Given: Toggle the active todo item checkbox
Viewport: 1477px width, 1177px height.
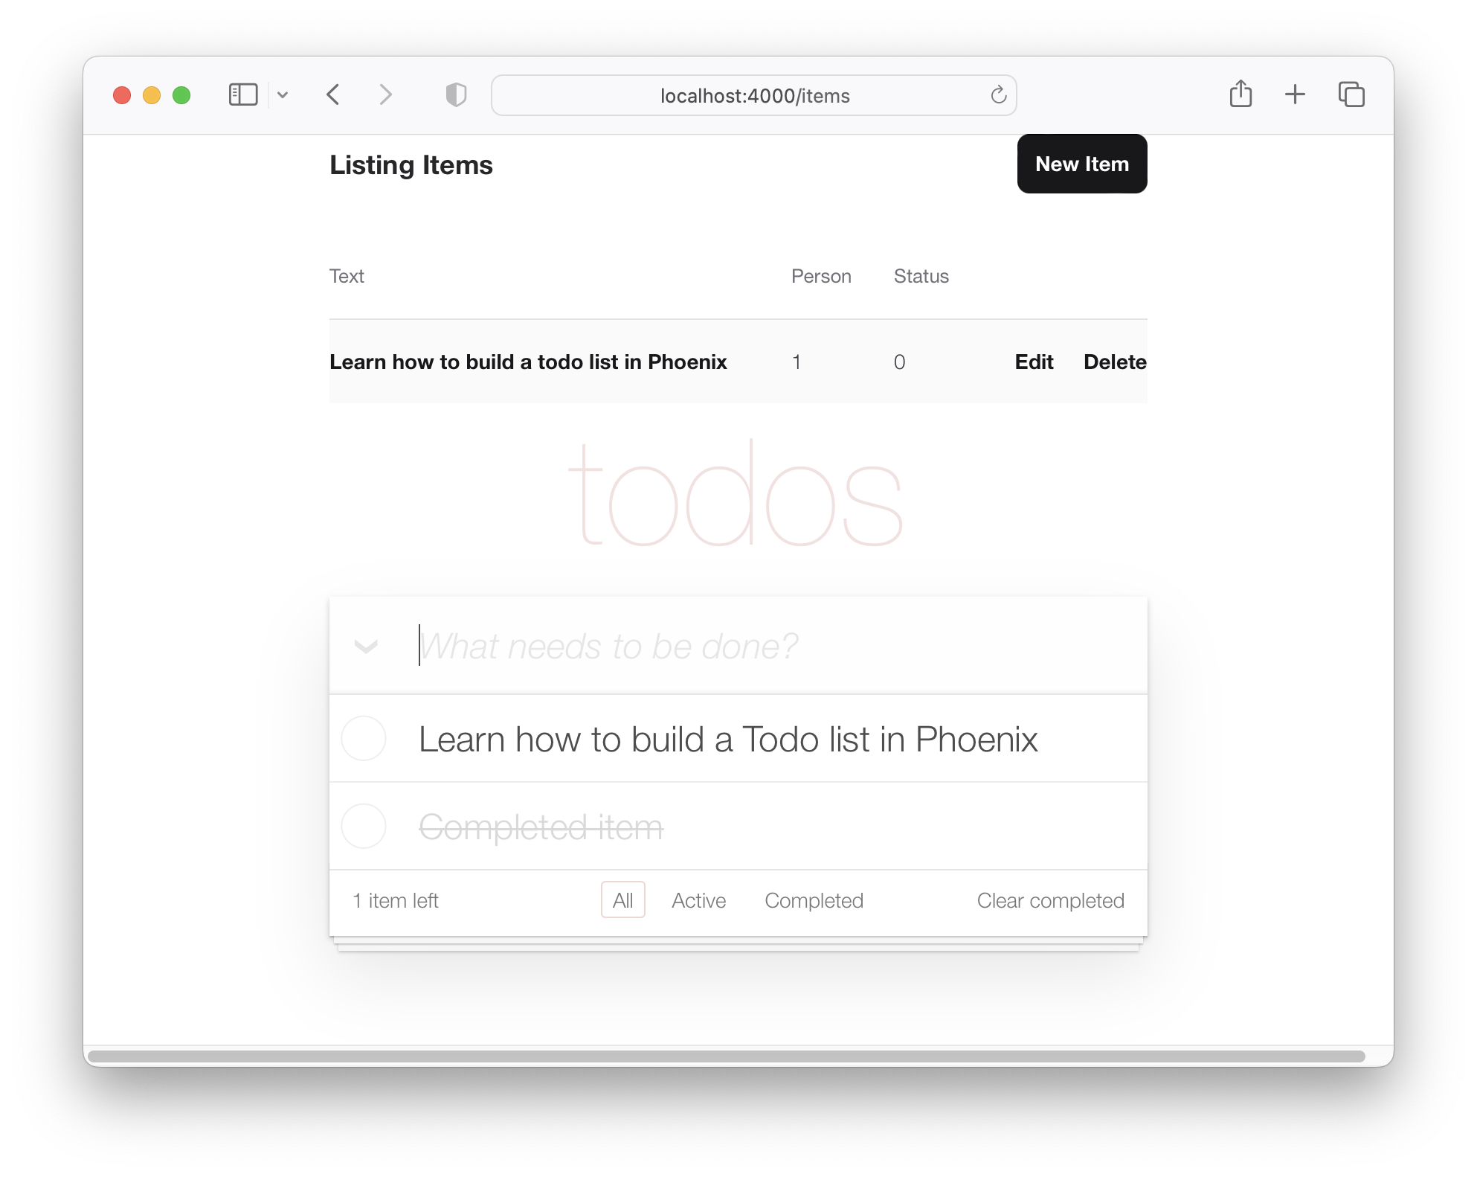Looking at the screenshot, I should [365, 737].
